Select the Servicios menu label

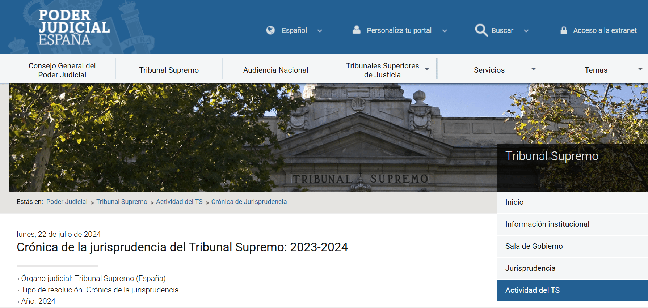(x=489, y=70)
